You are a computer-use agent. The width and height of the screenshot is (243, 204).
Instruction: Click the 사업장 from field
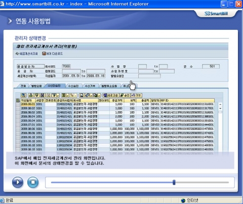[x=142, y=66]
